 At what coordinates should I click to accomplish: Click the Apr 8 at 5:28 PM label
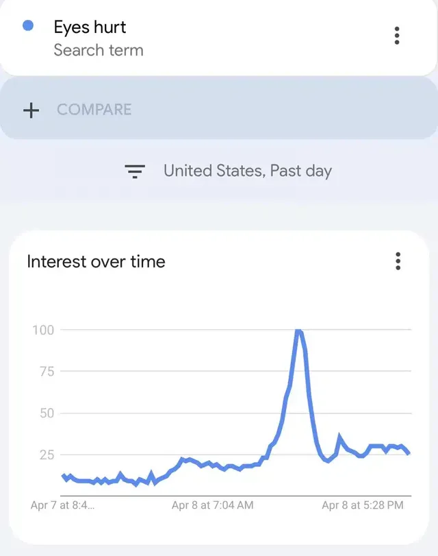(363, 505)
